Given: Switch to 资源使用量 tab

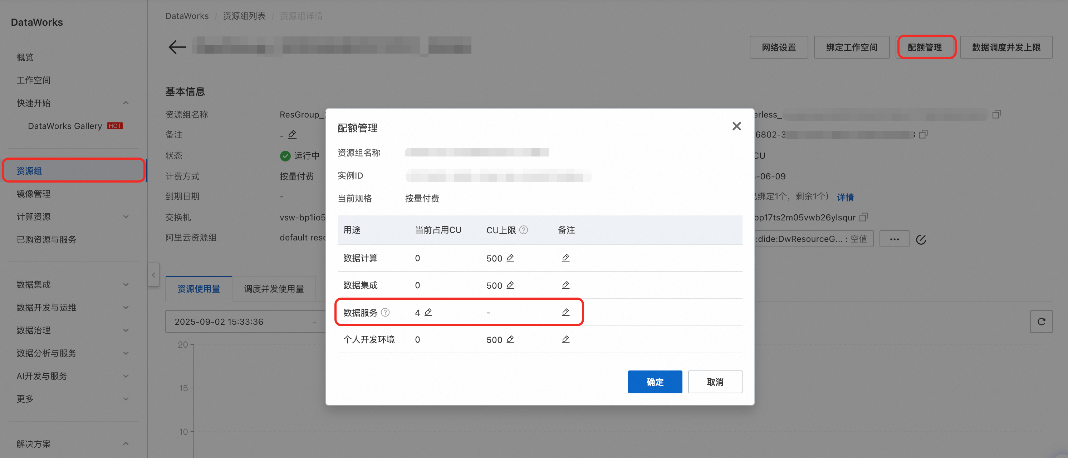Looking at the screenshot, I should [x=199, y=289].
